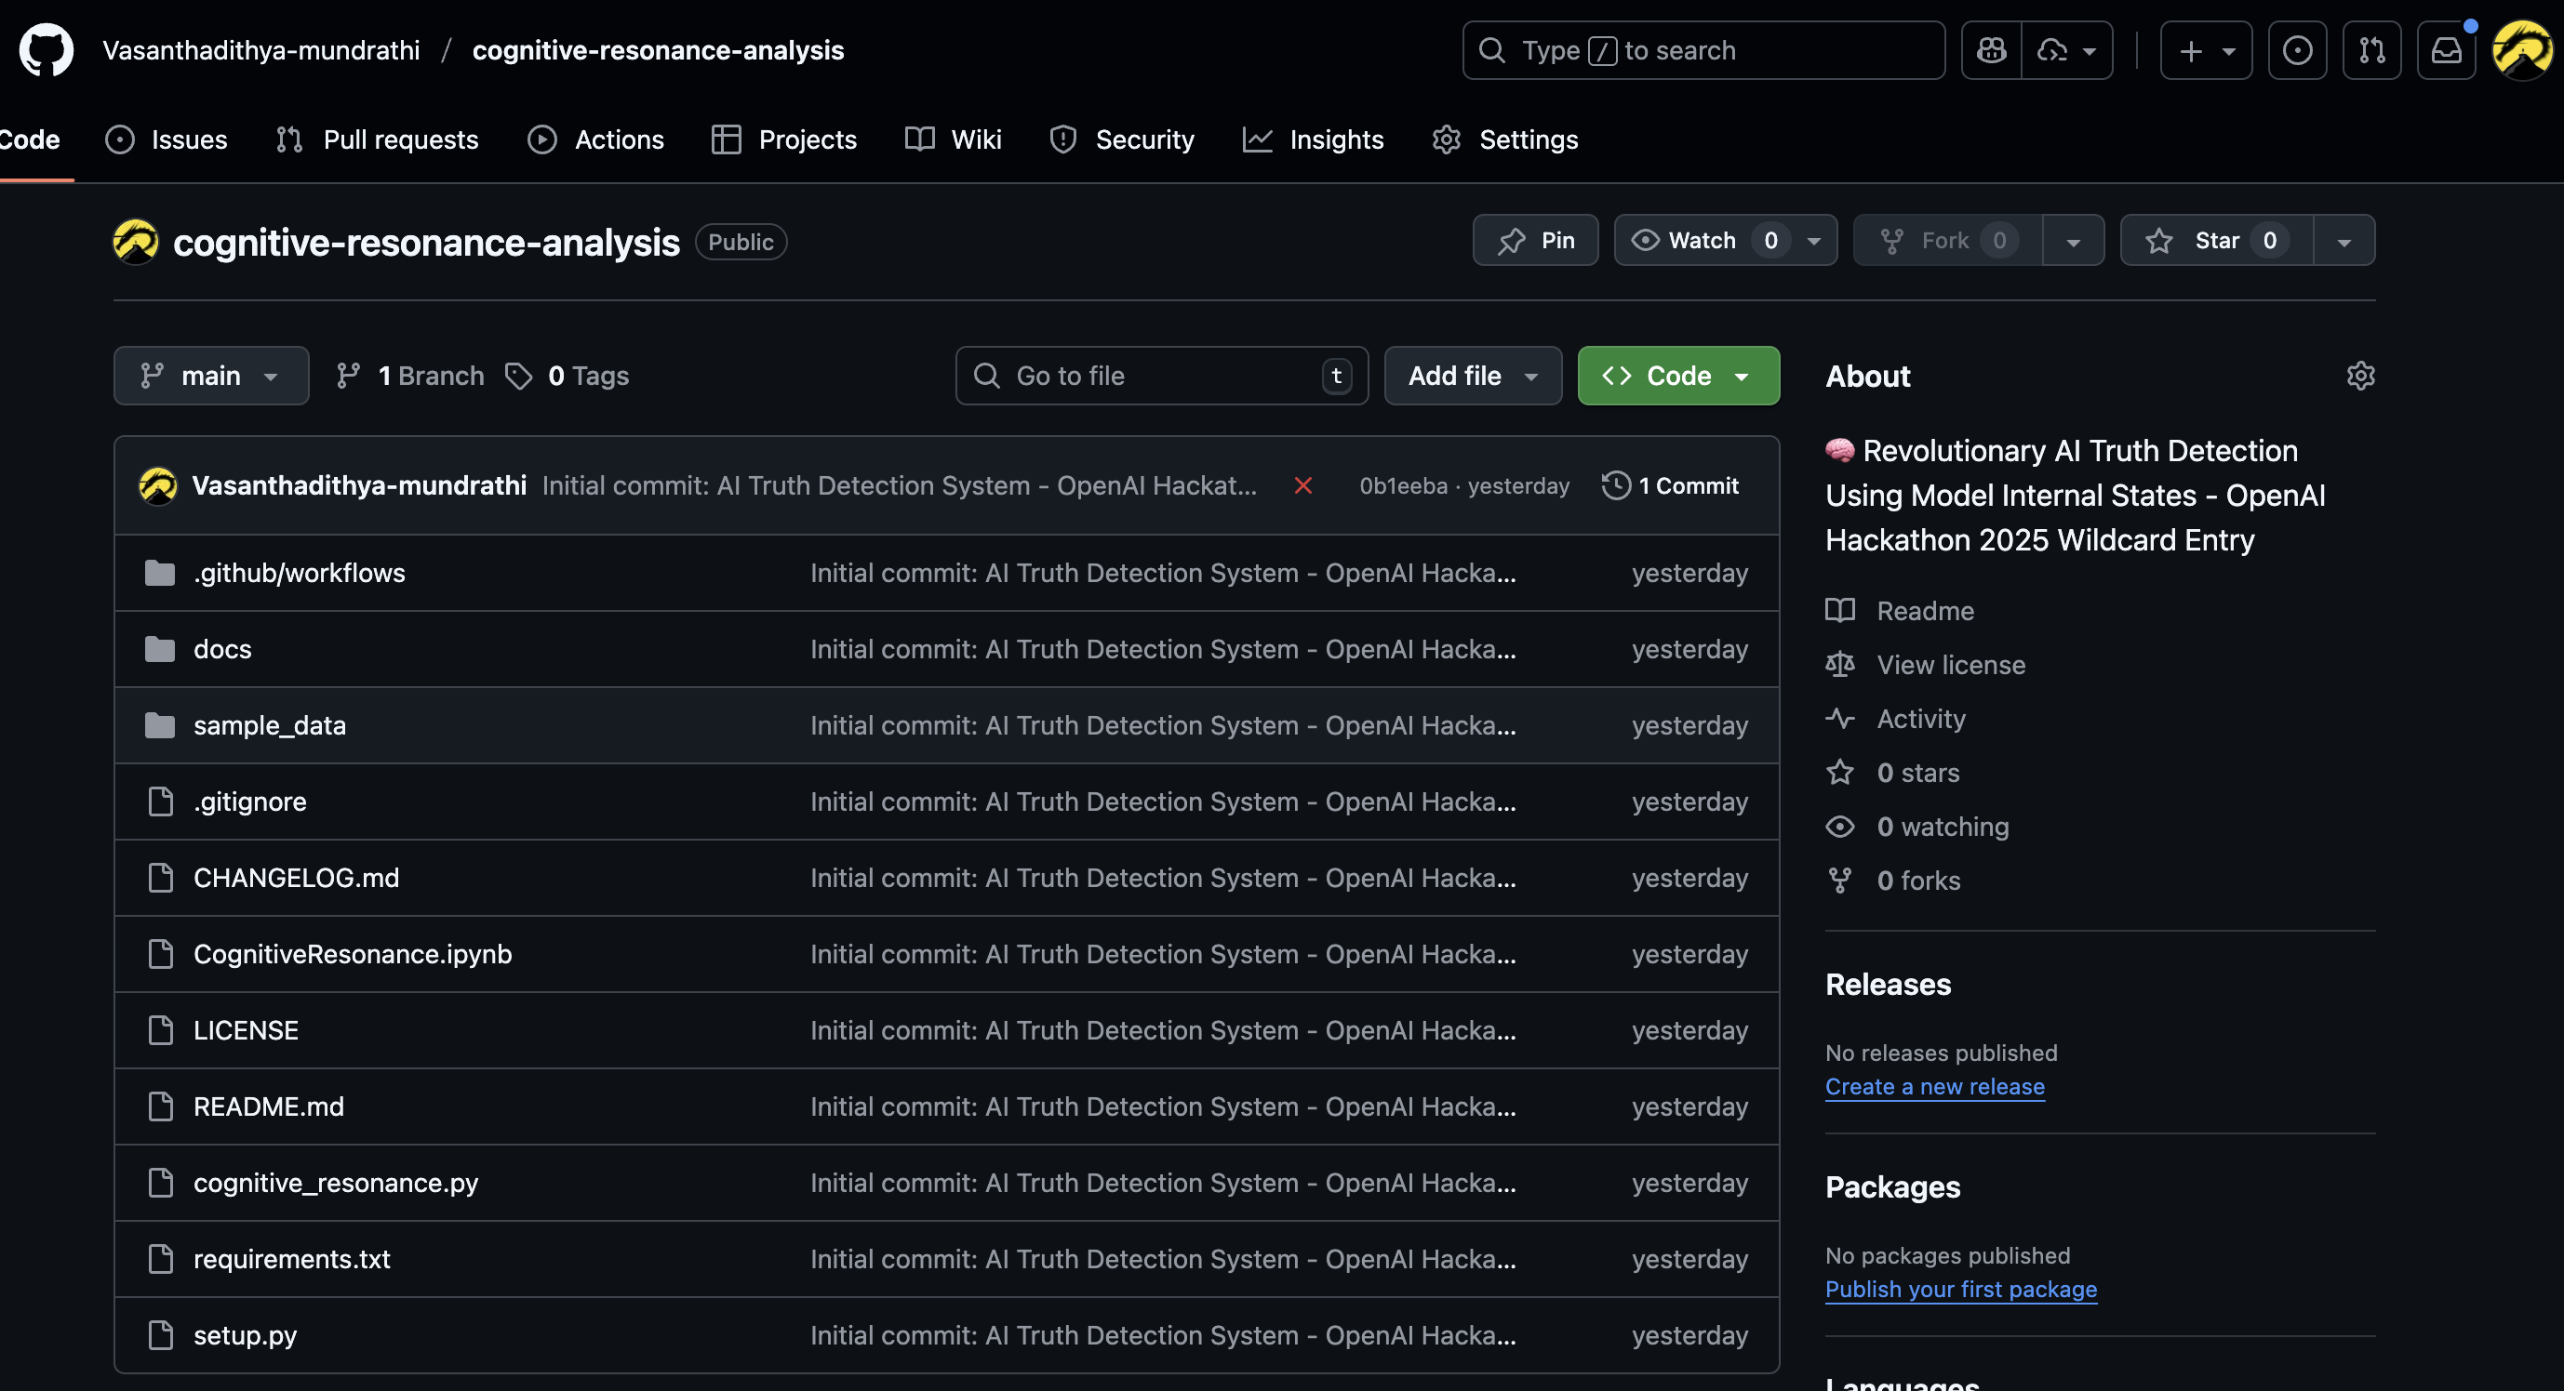Open the main branch selector dropdown

point(211,376)
